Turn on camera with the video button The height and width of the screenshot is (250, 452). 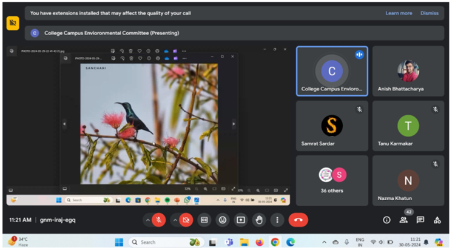(186, 220)
